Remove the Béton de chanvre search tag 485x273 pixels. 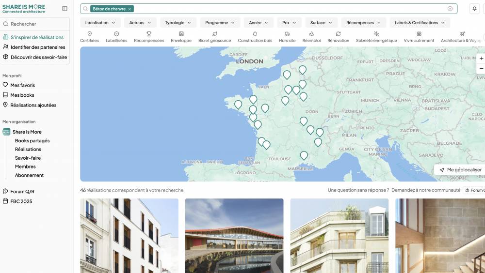pos(129,9)
